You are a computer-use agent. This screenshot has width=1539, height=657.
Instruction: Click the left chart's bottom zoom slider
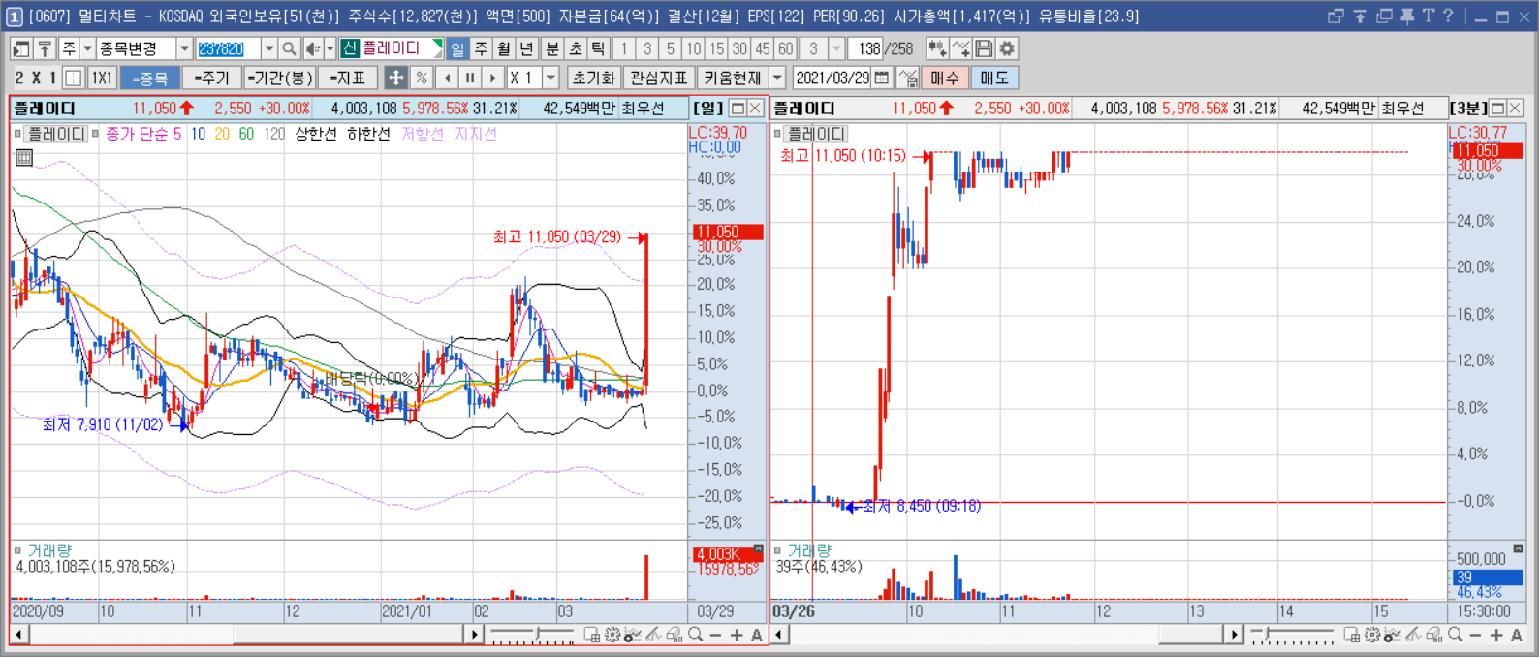532,635
